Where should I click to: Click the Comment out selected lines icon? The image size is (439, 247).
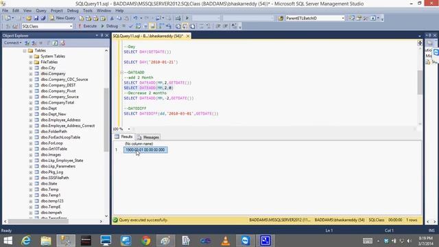pos(202,26)
